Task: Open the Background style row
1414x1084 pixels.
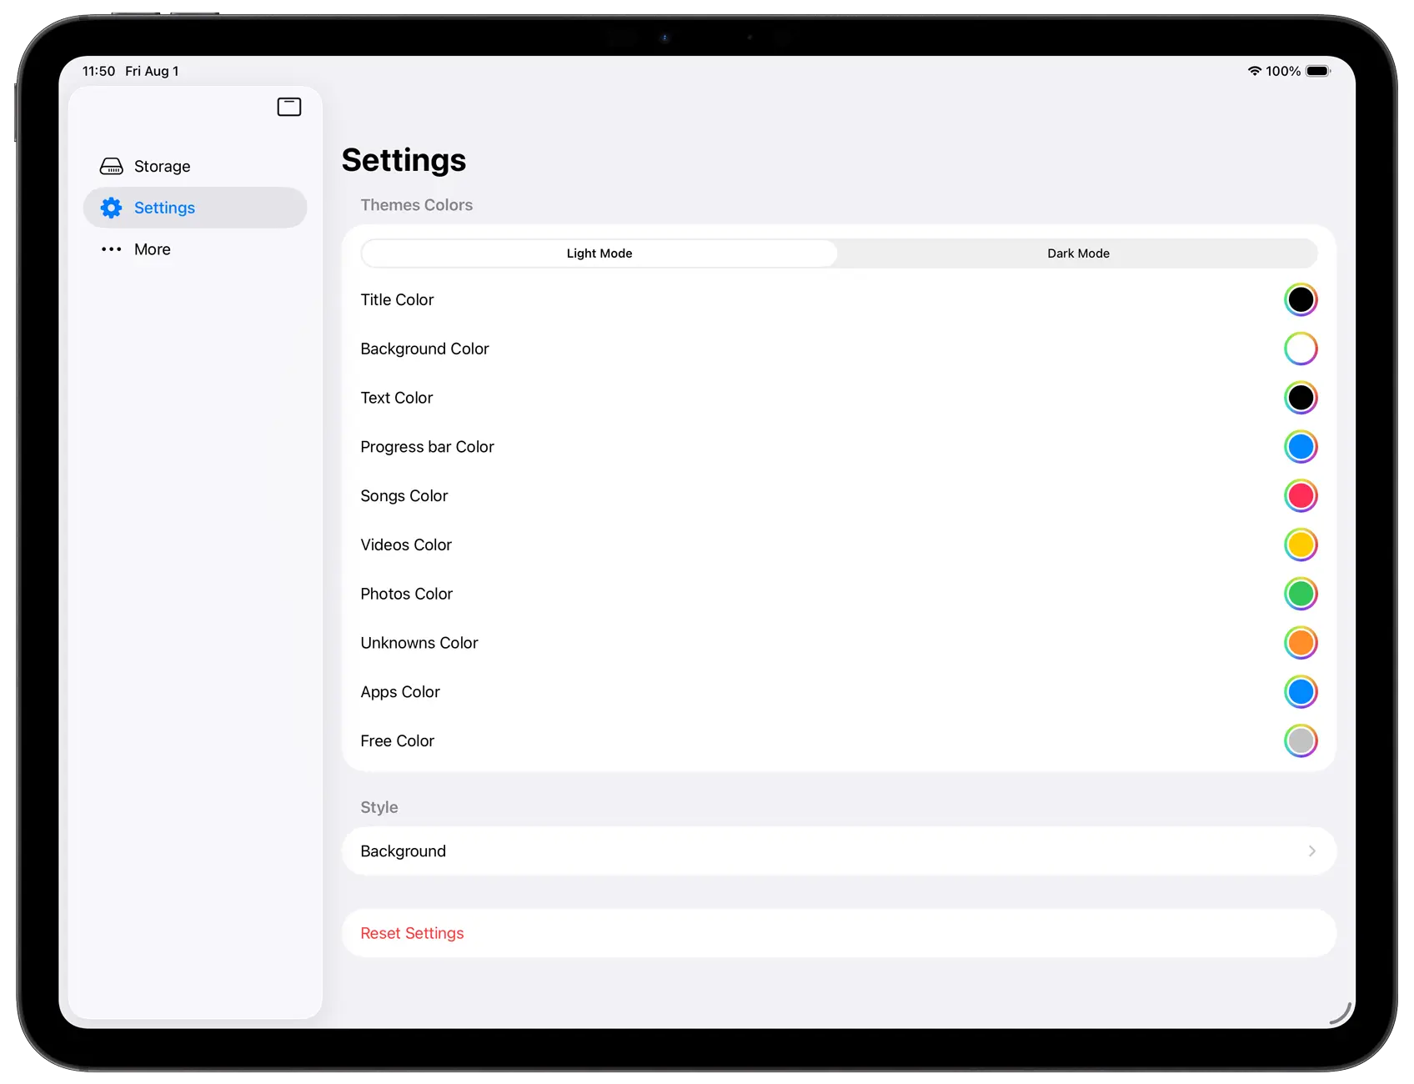Action: (839, 851)
